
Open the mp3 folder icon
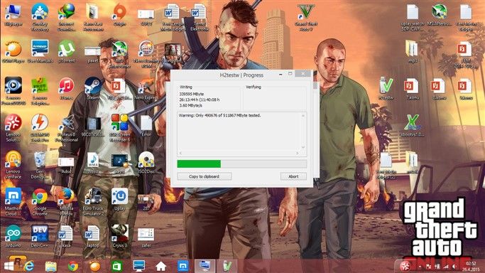(x=413, y=52)
